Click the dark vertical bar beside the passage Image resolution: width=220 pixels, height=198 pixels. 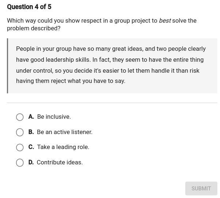click(8, 66)
